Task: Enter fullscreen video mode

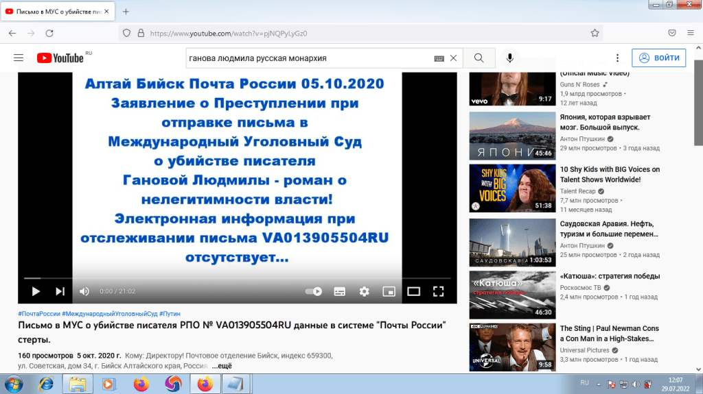Action: pyautogui.click(x=438, y=291)
